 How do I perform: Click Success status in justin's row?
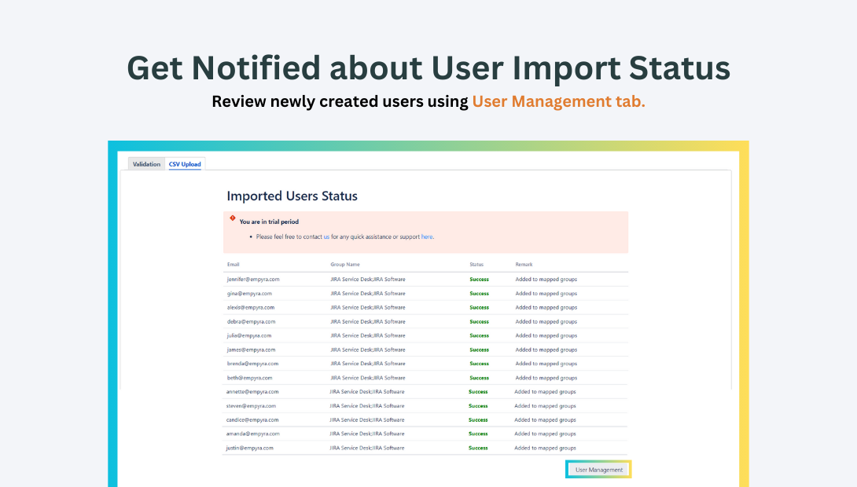click(x=478, y=448)
